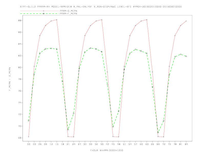
Task: Click the x-axis tick label 57
Action: coord(136,144)
